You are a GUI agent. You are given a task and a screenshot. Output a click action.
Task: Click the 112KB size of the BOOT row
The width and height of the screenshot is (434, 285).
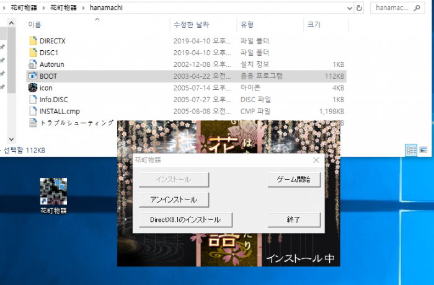[x=334, y=76]
